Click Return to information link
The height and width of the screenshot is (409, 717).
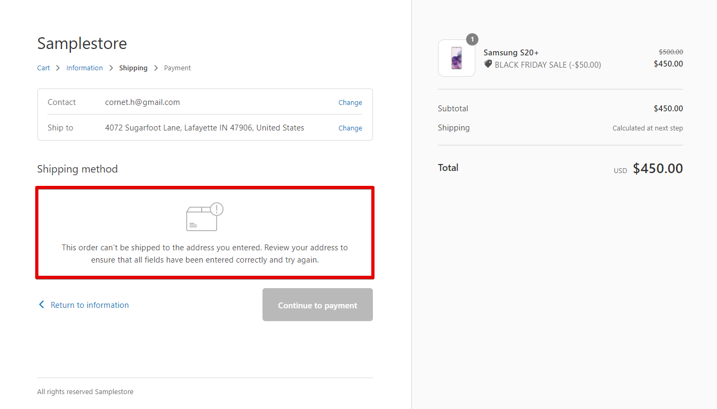pos(90,305)
